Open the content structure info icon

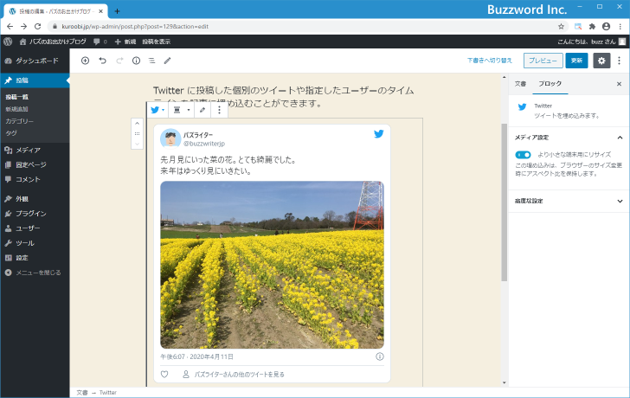(136, 61)
